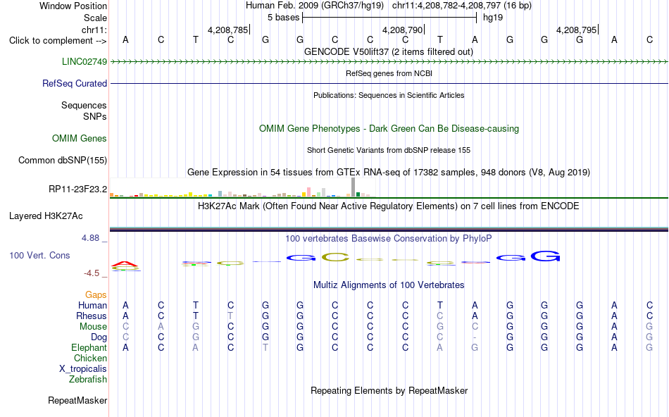Click the 4.88 PhyloP upper limit value
The height and width of the screenshot is (417, 669).
pos(90,238)
